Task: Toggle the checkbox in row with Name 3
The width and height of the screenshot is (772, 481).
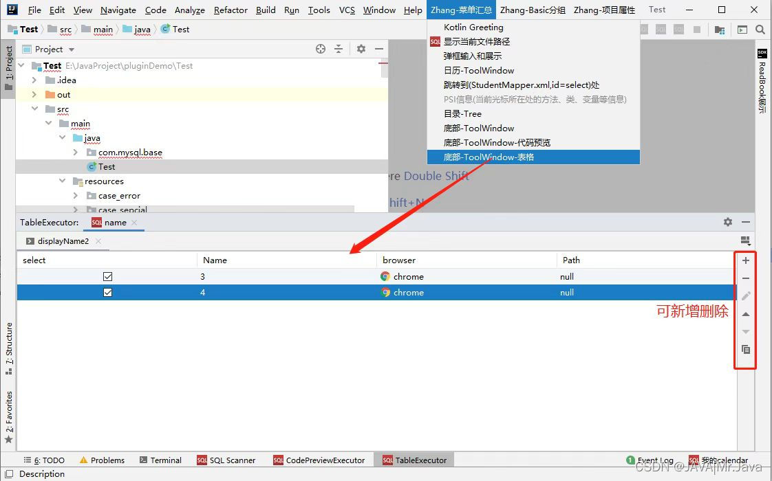Action: point(108,276)
